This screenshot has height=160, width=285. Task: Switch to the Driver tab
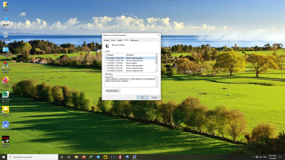(113, 40)
